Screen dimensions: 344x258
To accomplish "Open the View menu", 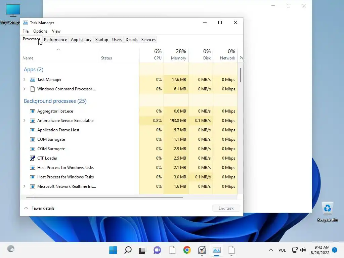I will pos(56,31).
